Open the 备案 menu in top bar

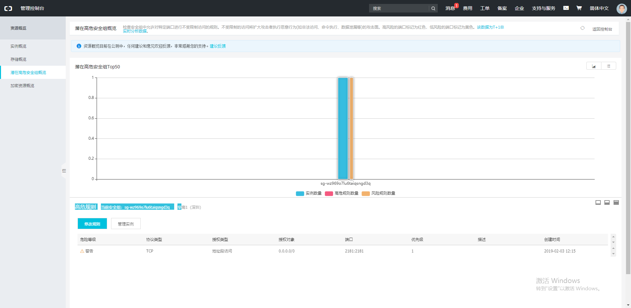click(502, 8)
